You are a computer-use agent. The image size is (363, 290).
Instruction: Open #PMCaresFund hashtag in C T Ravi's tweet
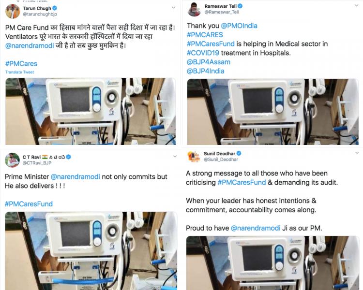click(29, 204)
